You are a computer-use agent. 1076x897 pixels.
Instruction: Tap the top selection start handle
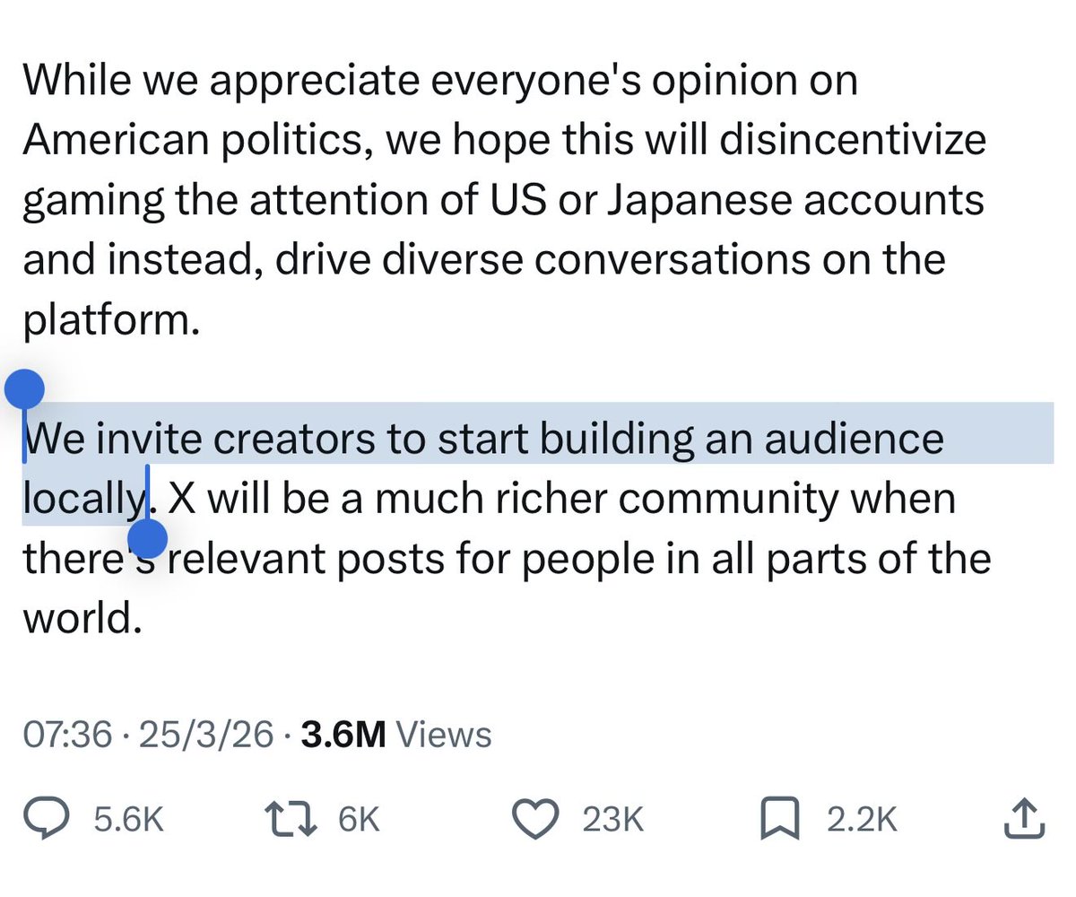click(24, 389)
